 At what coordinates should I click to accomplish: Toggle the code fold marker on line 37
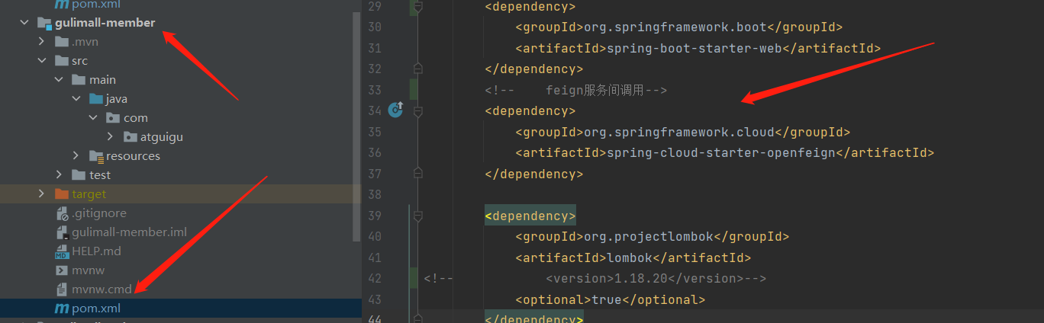click(x=417, y=174)
